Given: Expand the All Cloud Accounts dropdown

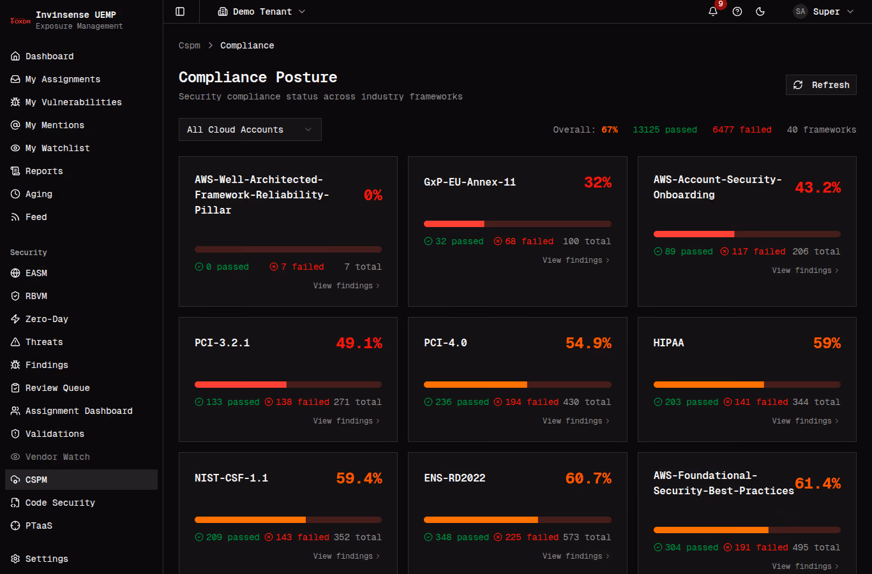Looking at the screenshot, I should (x=250, y=129).
